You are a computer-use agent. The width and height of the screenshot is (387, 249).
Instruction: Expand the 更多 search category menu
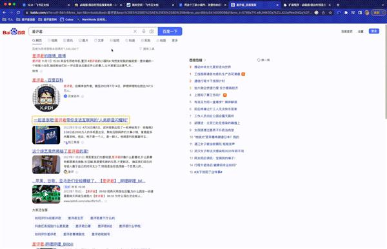pos(175,40)
